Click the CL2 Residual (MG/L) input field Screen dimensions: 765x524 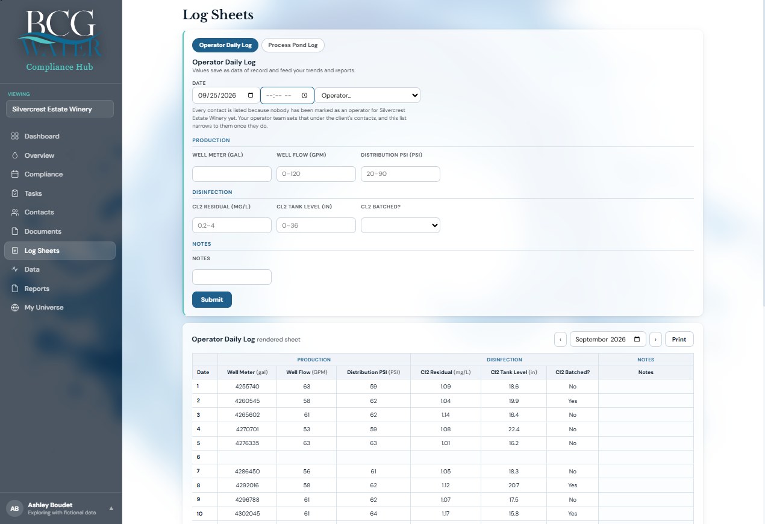coord(232,225)
